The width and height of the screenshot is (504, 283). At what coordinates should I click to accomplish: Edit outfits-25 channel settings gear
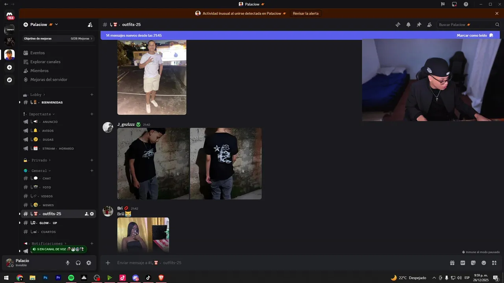click(92, 214)
